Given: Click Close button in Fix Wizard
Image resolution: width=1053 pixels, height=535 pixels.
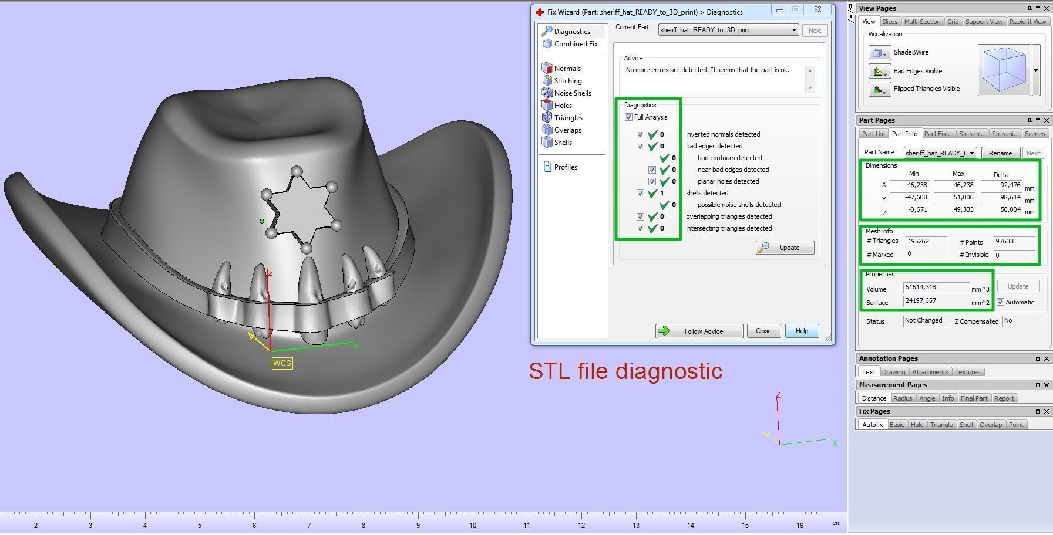Looking at the screenshot, I should click(763, 331).
